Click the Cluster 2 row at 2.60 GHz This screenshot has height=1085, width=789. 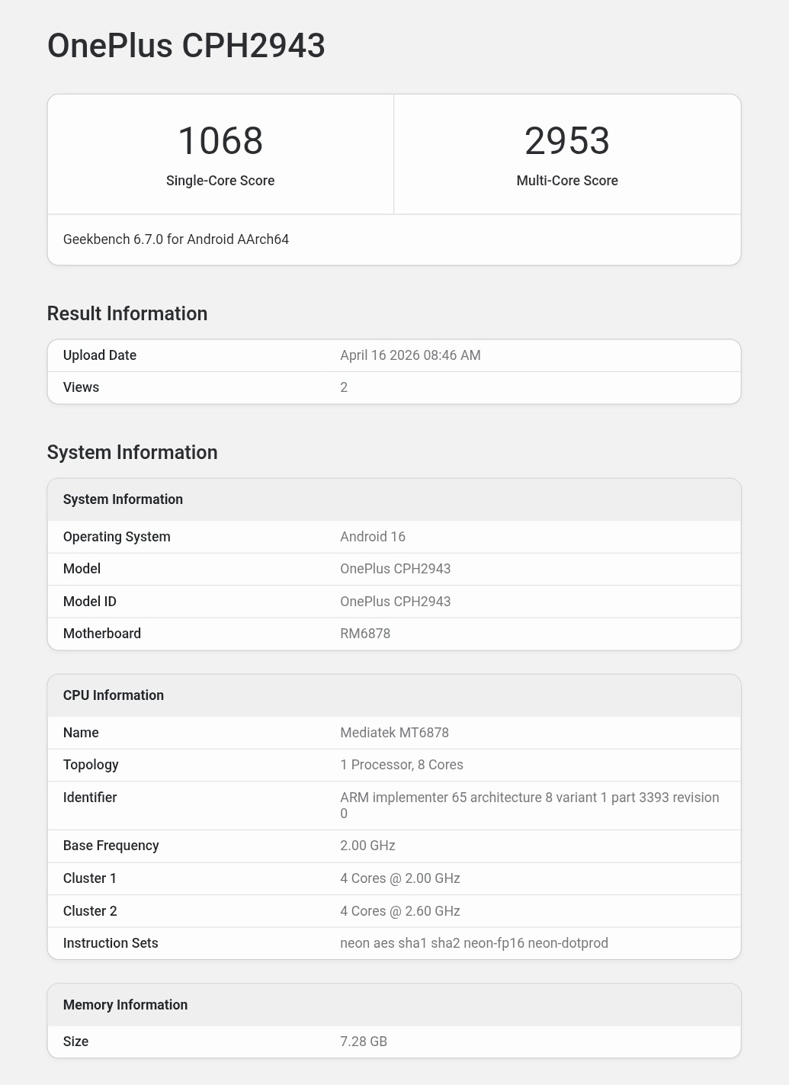90,910
